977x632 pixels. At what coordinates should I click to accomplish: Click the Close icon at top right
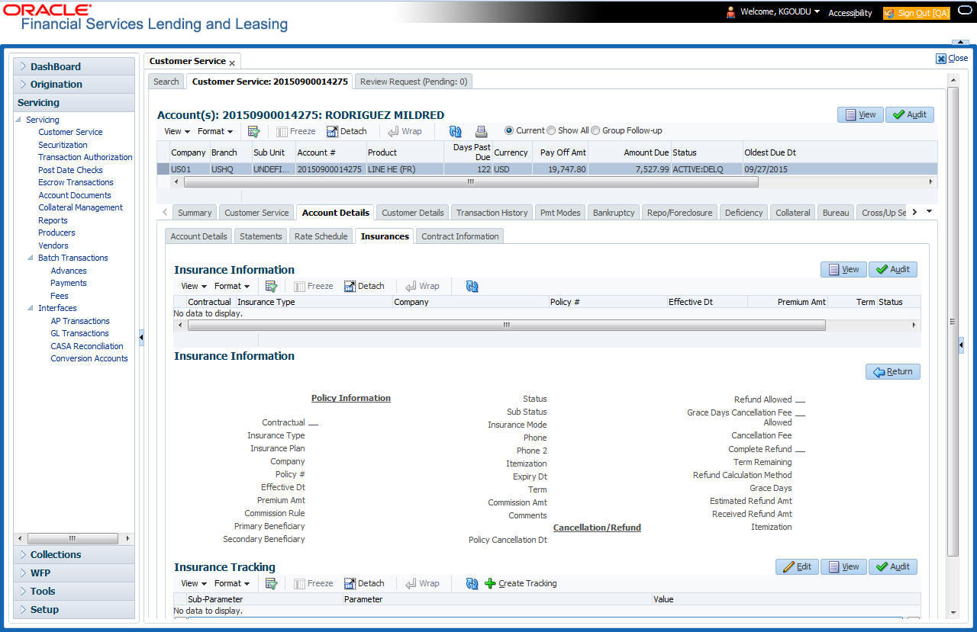941,58
